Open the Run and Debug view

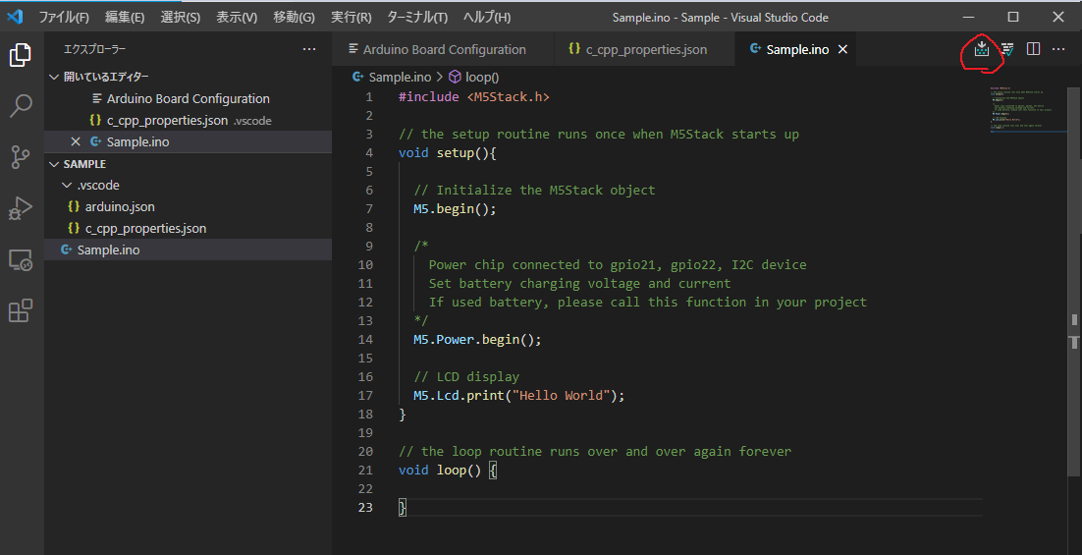(21, 208)
